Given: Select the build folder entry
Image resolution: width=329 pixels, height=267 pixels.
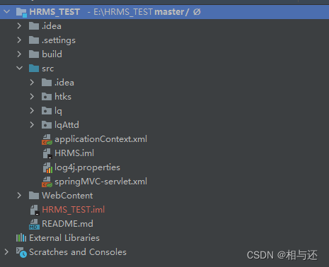Looking at the screenshot, I should click(52, 54).
